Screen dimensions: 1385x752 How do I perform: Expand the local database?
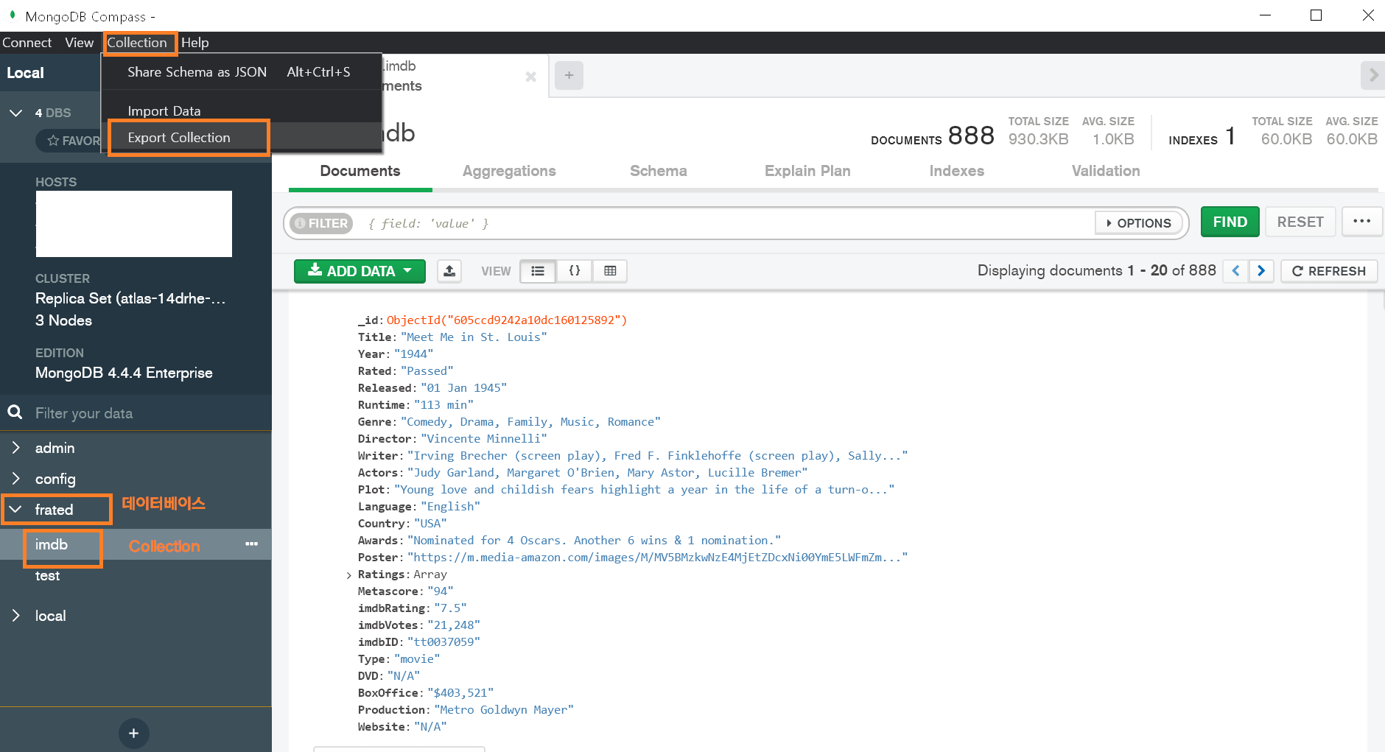[x=15, y=616]
